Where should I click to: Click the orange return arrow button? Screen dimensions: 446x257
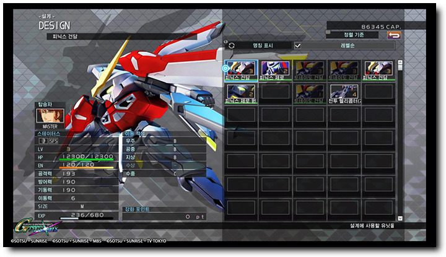coord(394,35)
